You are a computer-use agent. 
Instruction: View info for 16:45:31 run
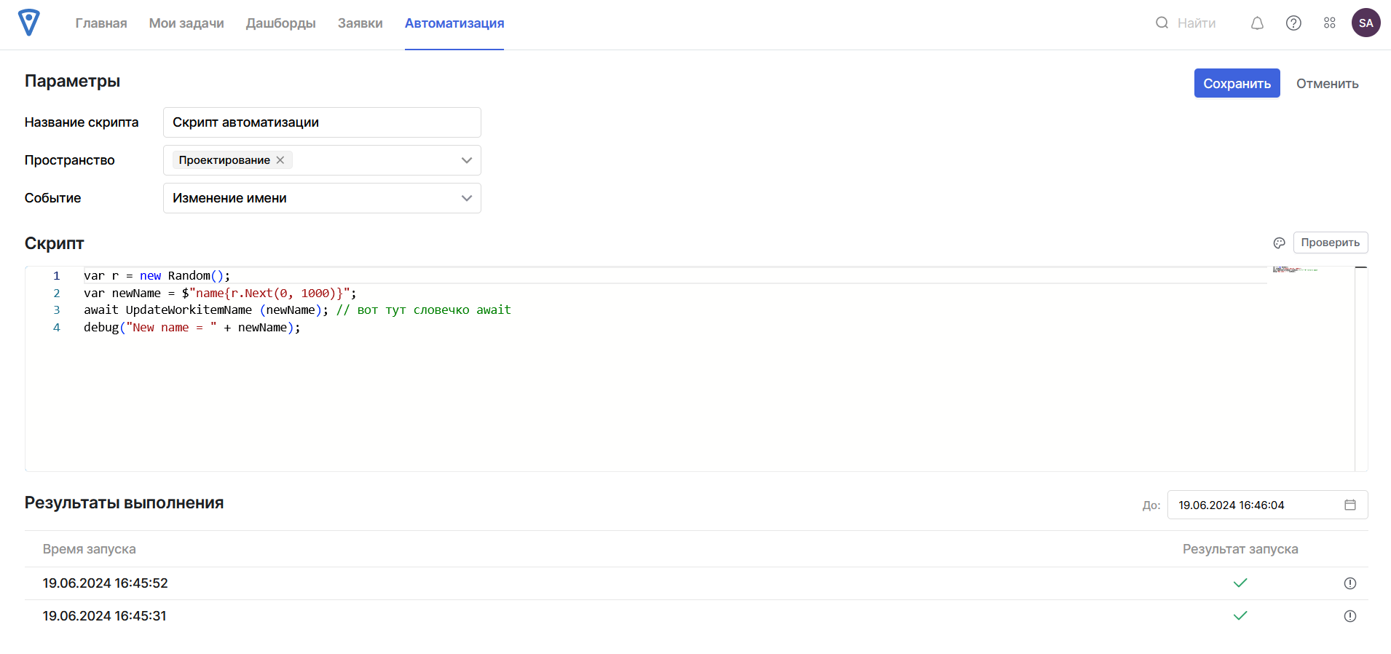1349,616
